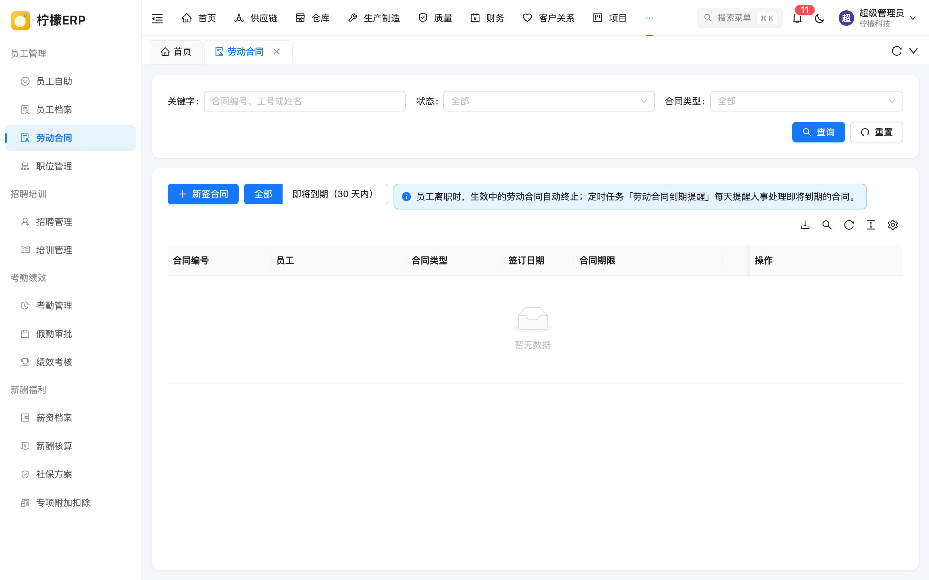Image resolution: width=929 pixels, height=580 pixels.
Task: Click the 操作 column header
Action: coord(826,260)
